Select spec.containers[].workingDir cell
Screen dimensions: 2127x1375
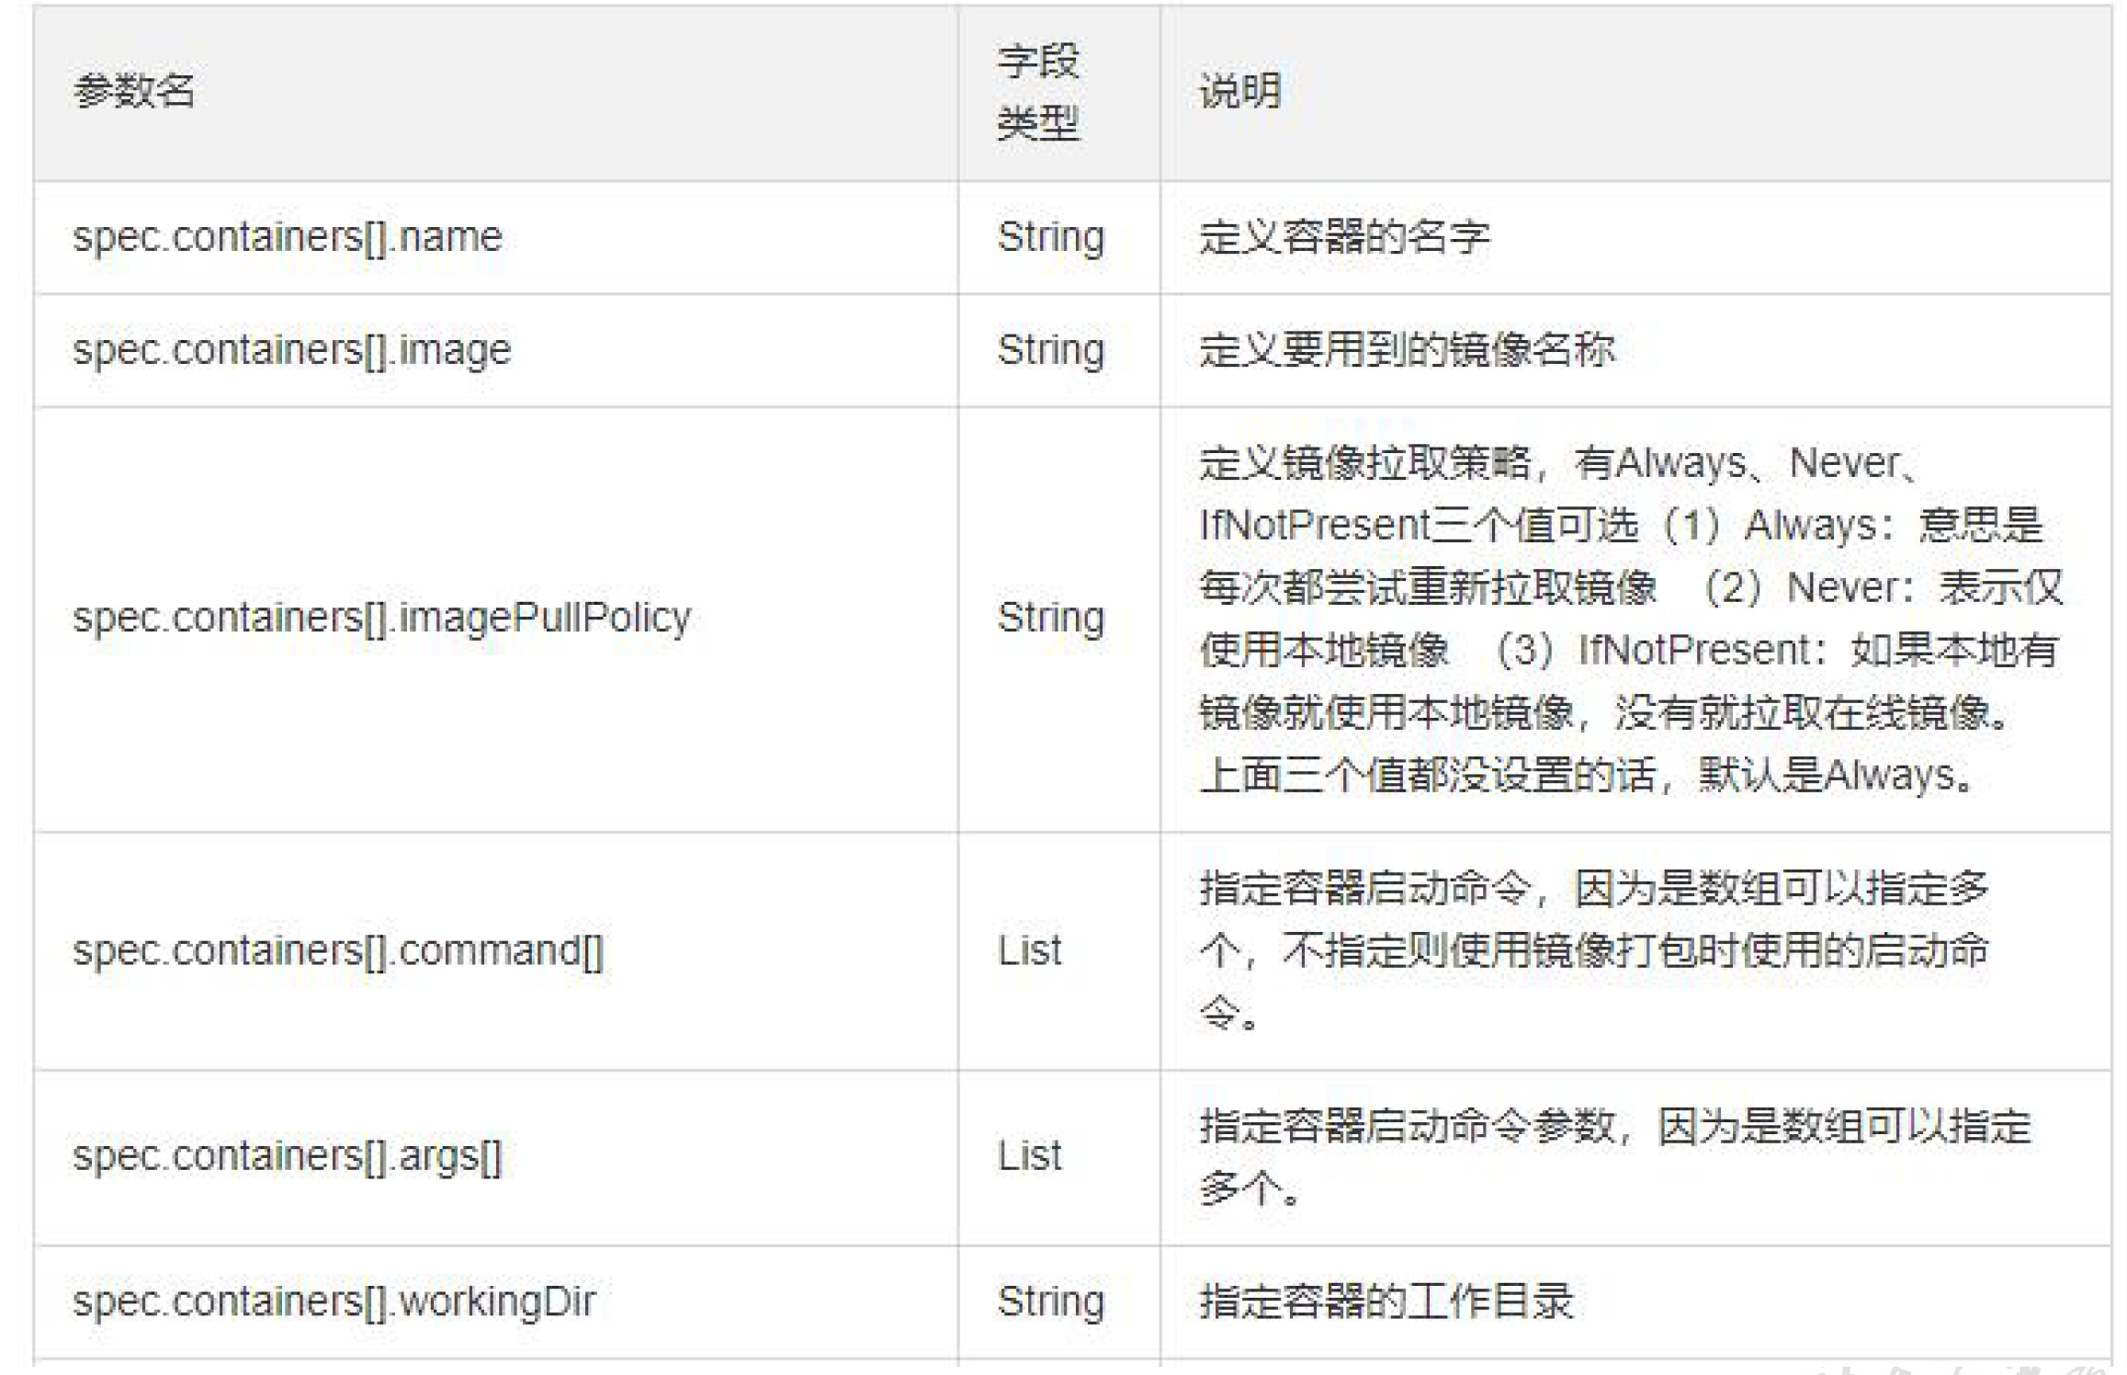[334, 1302]
